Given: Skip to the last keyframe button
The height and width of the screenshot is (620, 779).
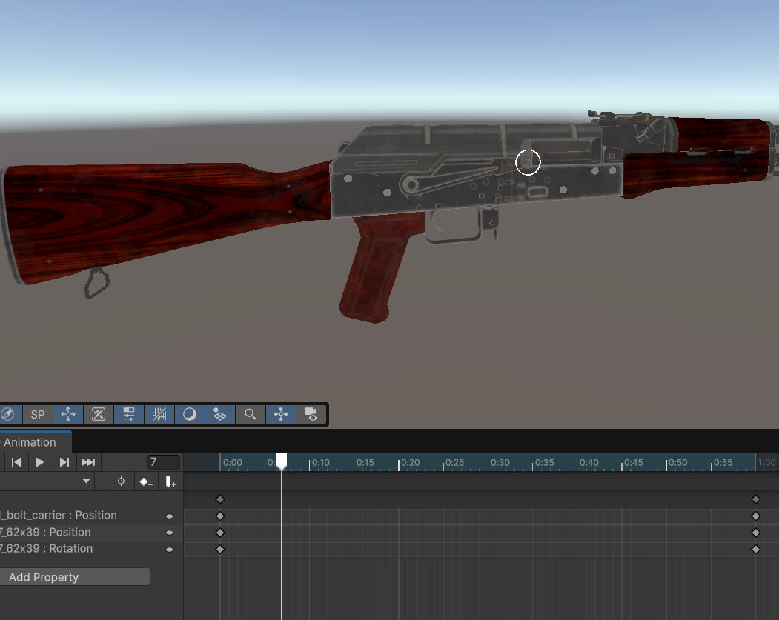Looking at the screenshot, I should pyautogui.click(x=88, y=462).
